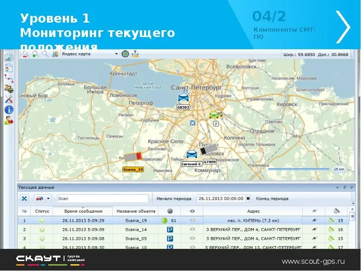Click the green status dot in row 2
Viewport: 361px width, 271px height.
(x=42, y=229)
